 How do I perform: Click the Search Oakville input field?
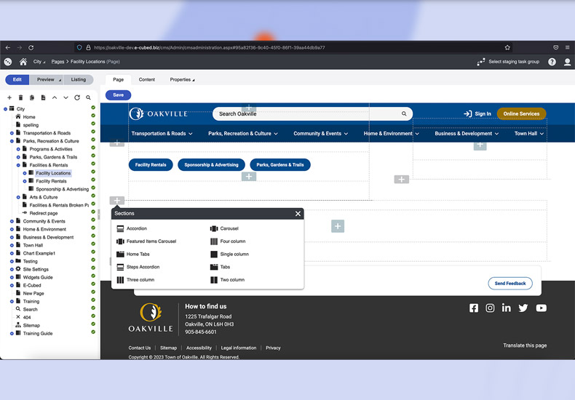306,113
